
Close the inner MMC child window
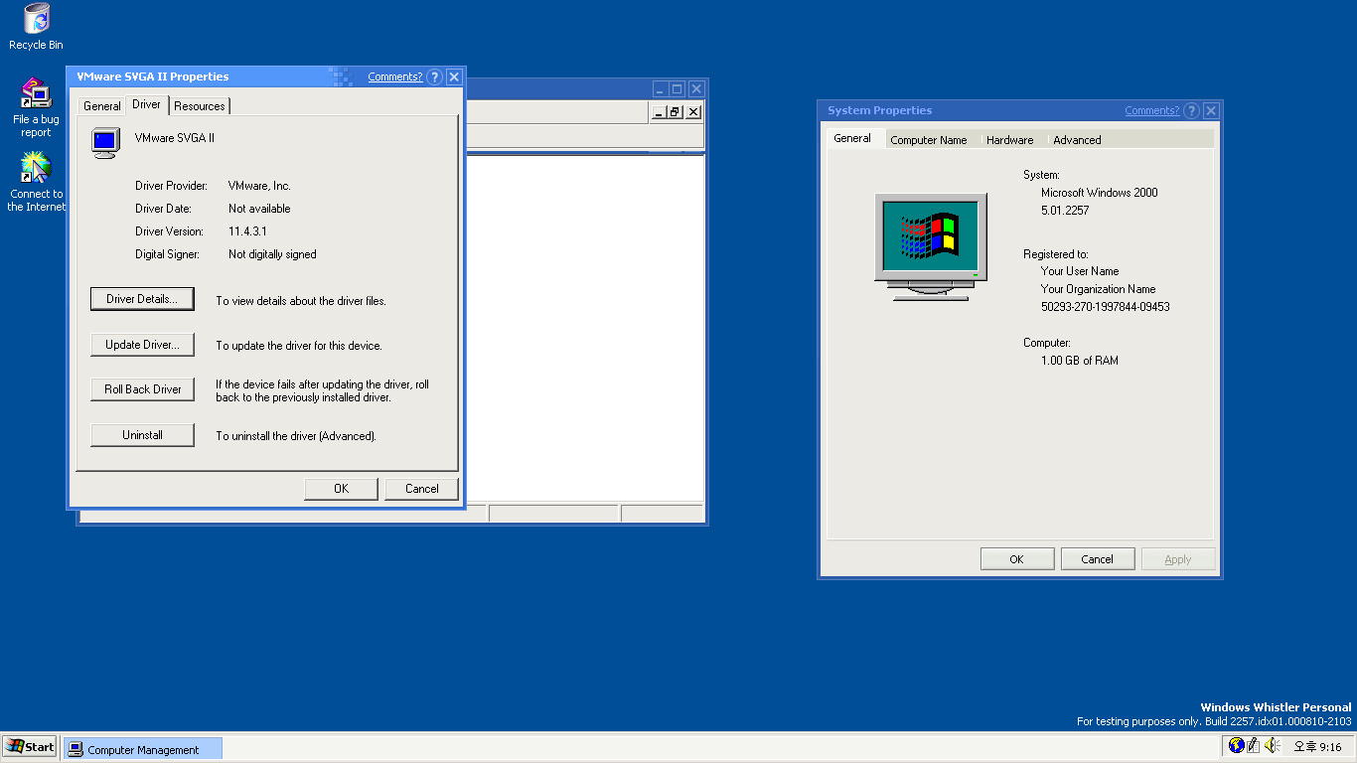[693, 112]
